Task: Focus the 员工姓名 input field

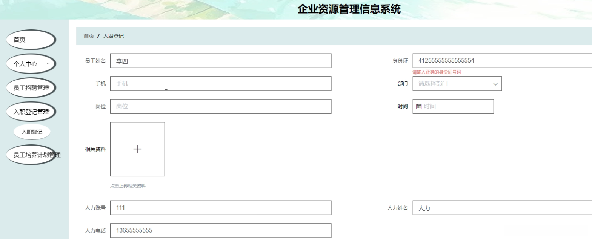Action: pyautogui.click(x=221, y=61)
